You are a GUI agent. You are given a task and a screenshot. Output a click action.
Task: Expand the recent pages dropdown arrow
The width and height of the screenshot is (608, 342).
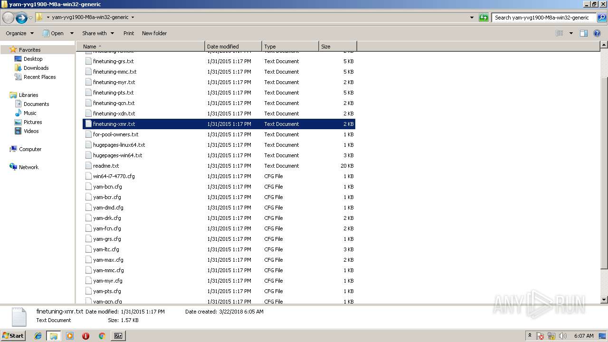coord(30,18)
